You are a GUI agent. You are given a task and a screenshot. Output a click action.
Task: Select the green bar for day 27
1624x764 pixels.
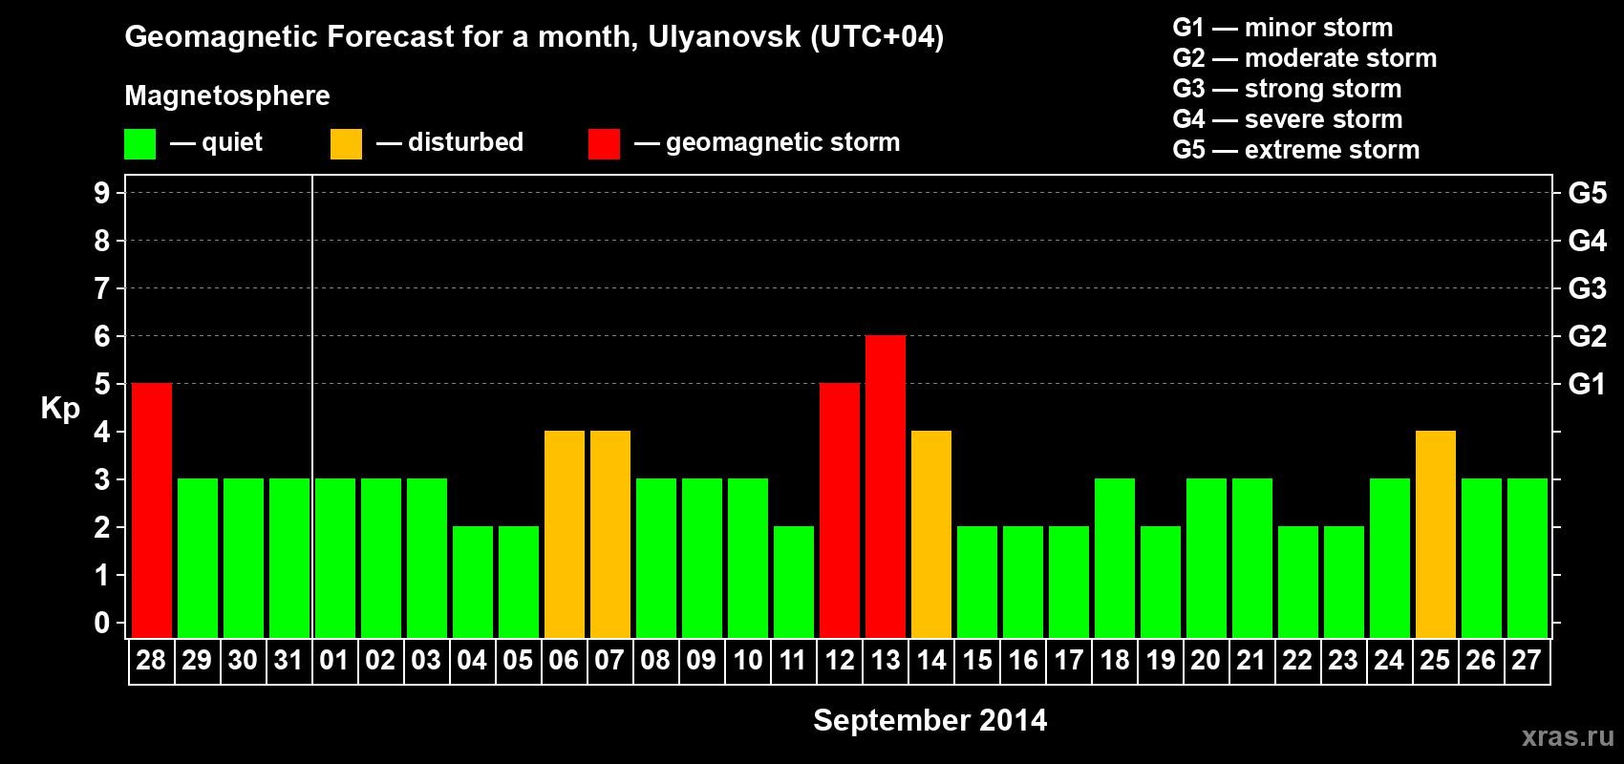coord(1528,559)
